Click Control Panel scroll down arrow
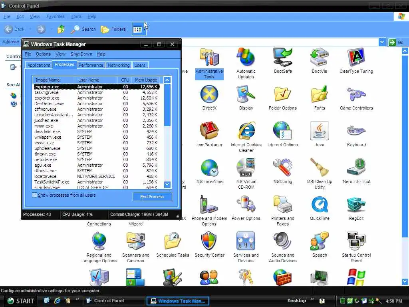Viewport: 409px width, 307px height. 405,281
